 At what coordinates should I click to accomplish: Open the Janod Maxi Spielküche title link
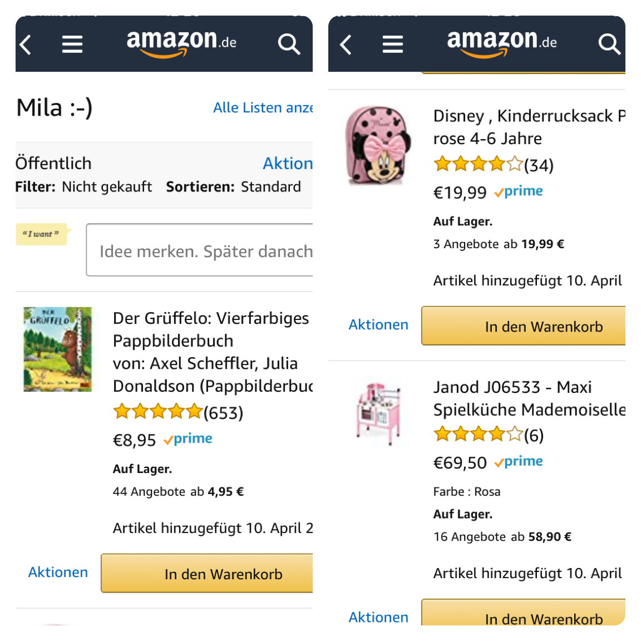click(x=529, y=398)
